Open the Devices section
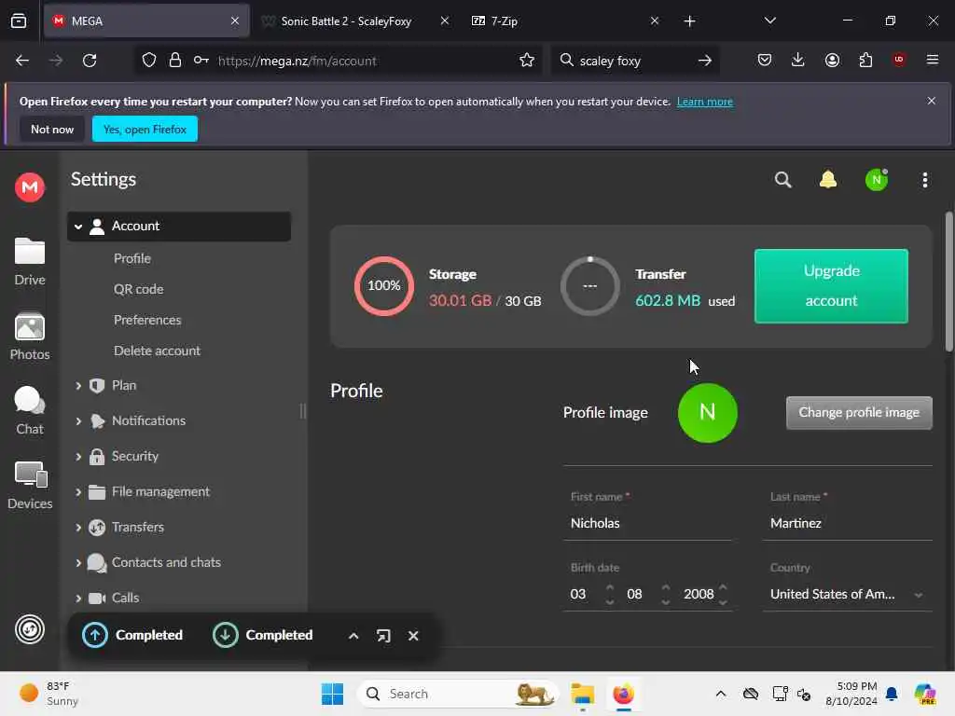The image size is (955, 716). click(x=30, y=485)
